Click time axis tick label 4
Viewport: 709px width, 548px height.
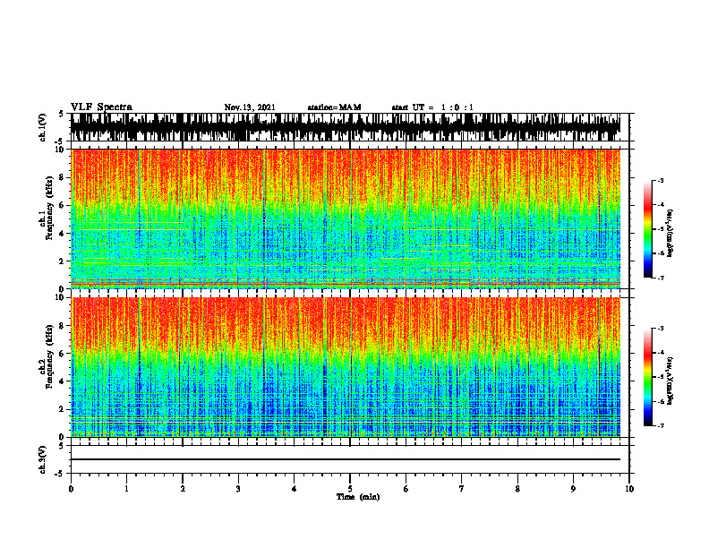coord(295,489)
